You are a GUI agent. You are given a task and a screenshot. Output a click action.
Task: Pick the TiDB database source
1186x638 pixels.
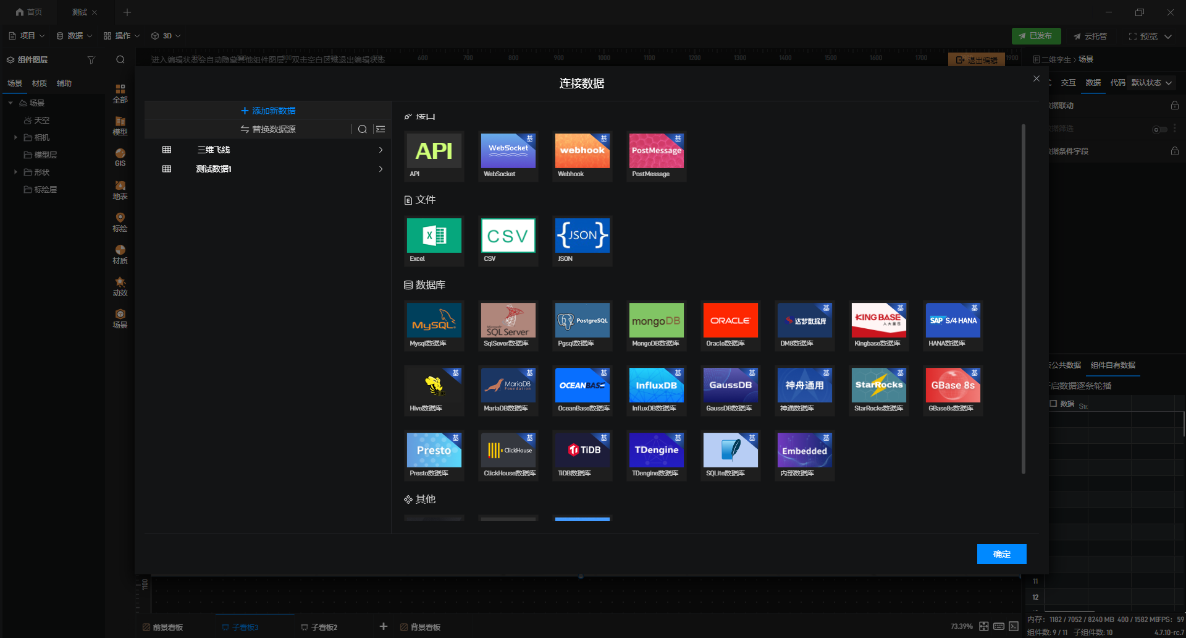(x=582, y=456)
